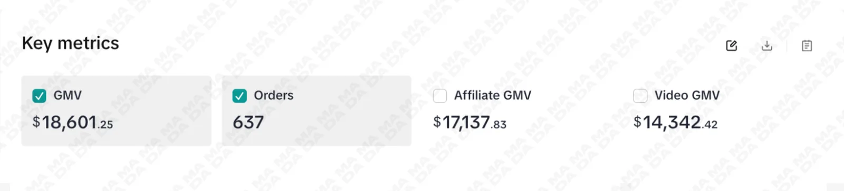Click the Affiliate GMV label text

[493, 96]
